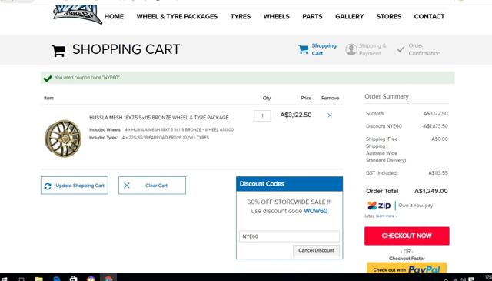Click the Order Confirmation step text

point(424,50)
